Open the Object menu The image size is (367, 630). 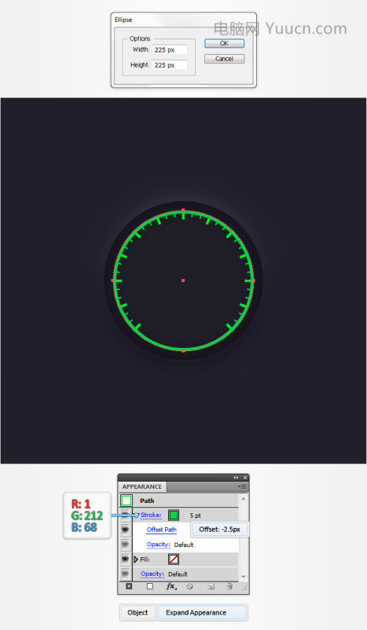pos(138,612)
